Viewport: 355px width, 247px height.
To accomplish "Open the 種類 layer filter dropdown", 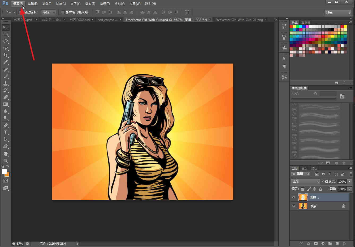I will 301,174.
